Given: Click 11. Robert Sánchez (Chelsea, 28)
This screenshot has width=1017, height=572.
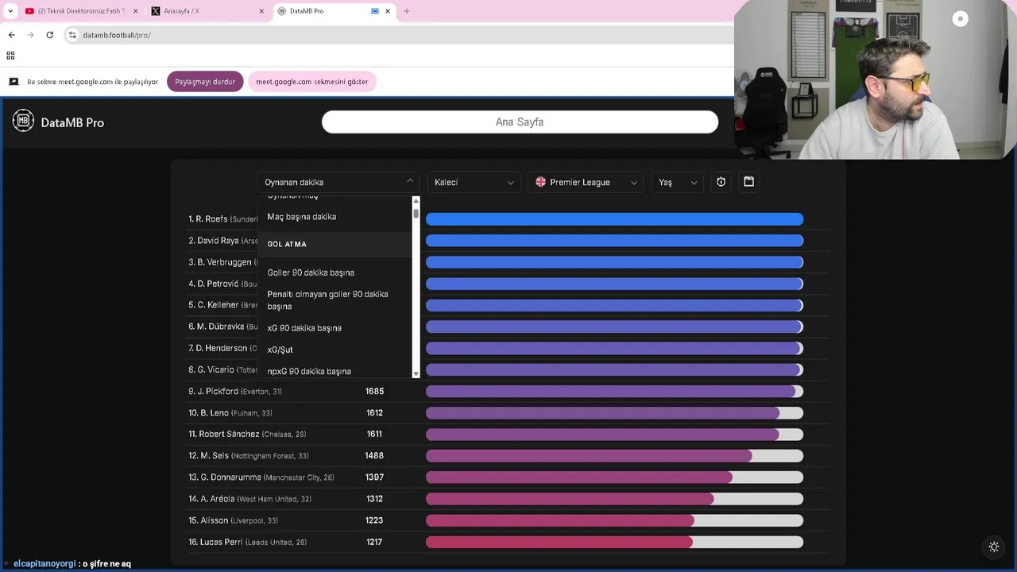Looking at the screenshot, I should [247, 435].
